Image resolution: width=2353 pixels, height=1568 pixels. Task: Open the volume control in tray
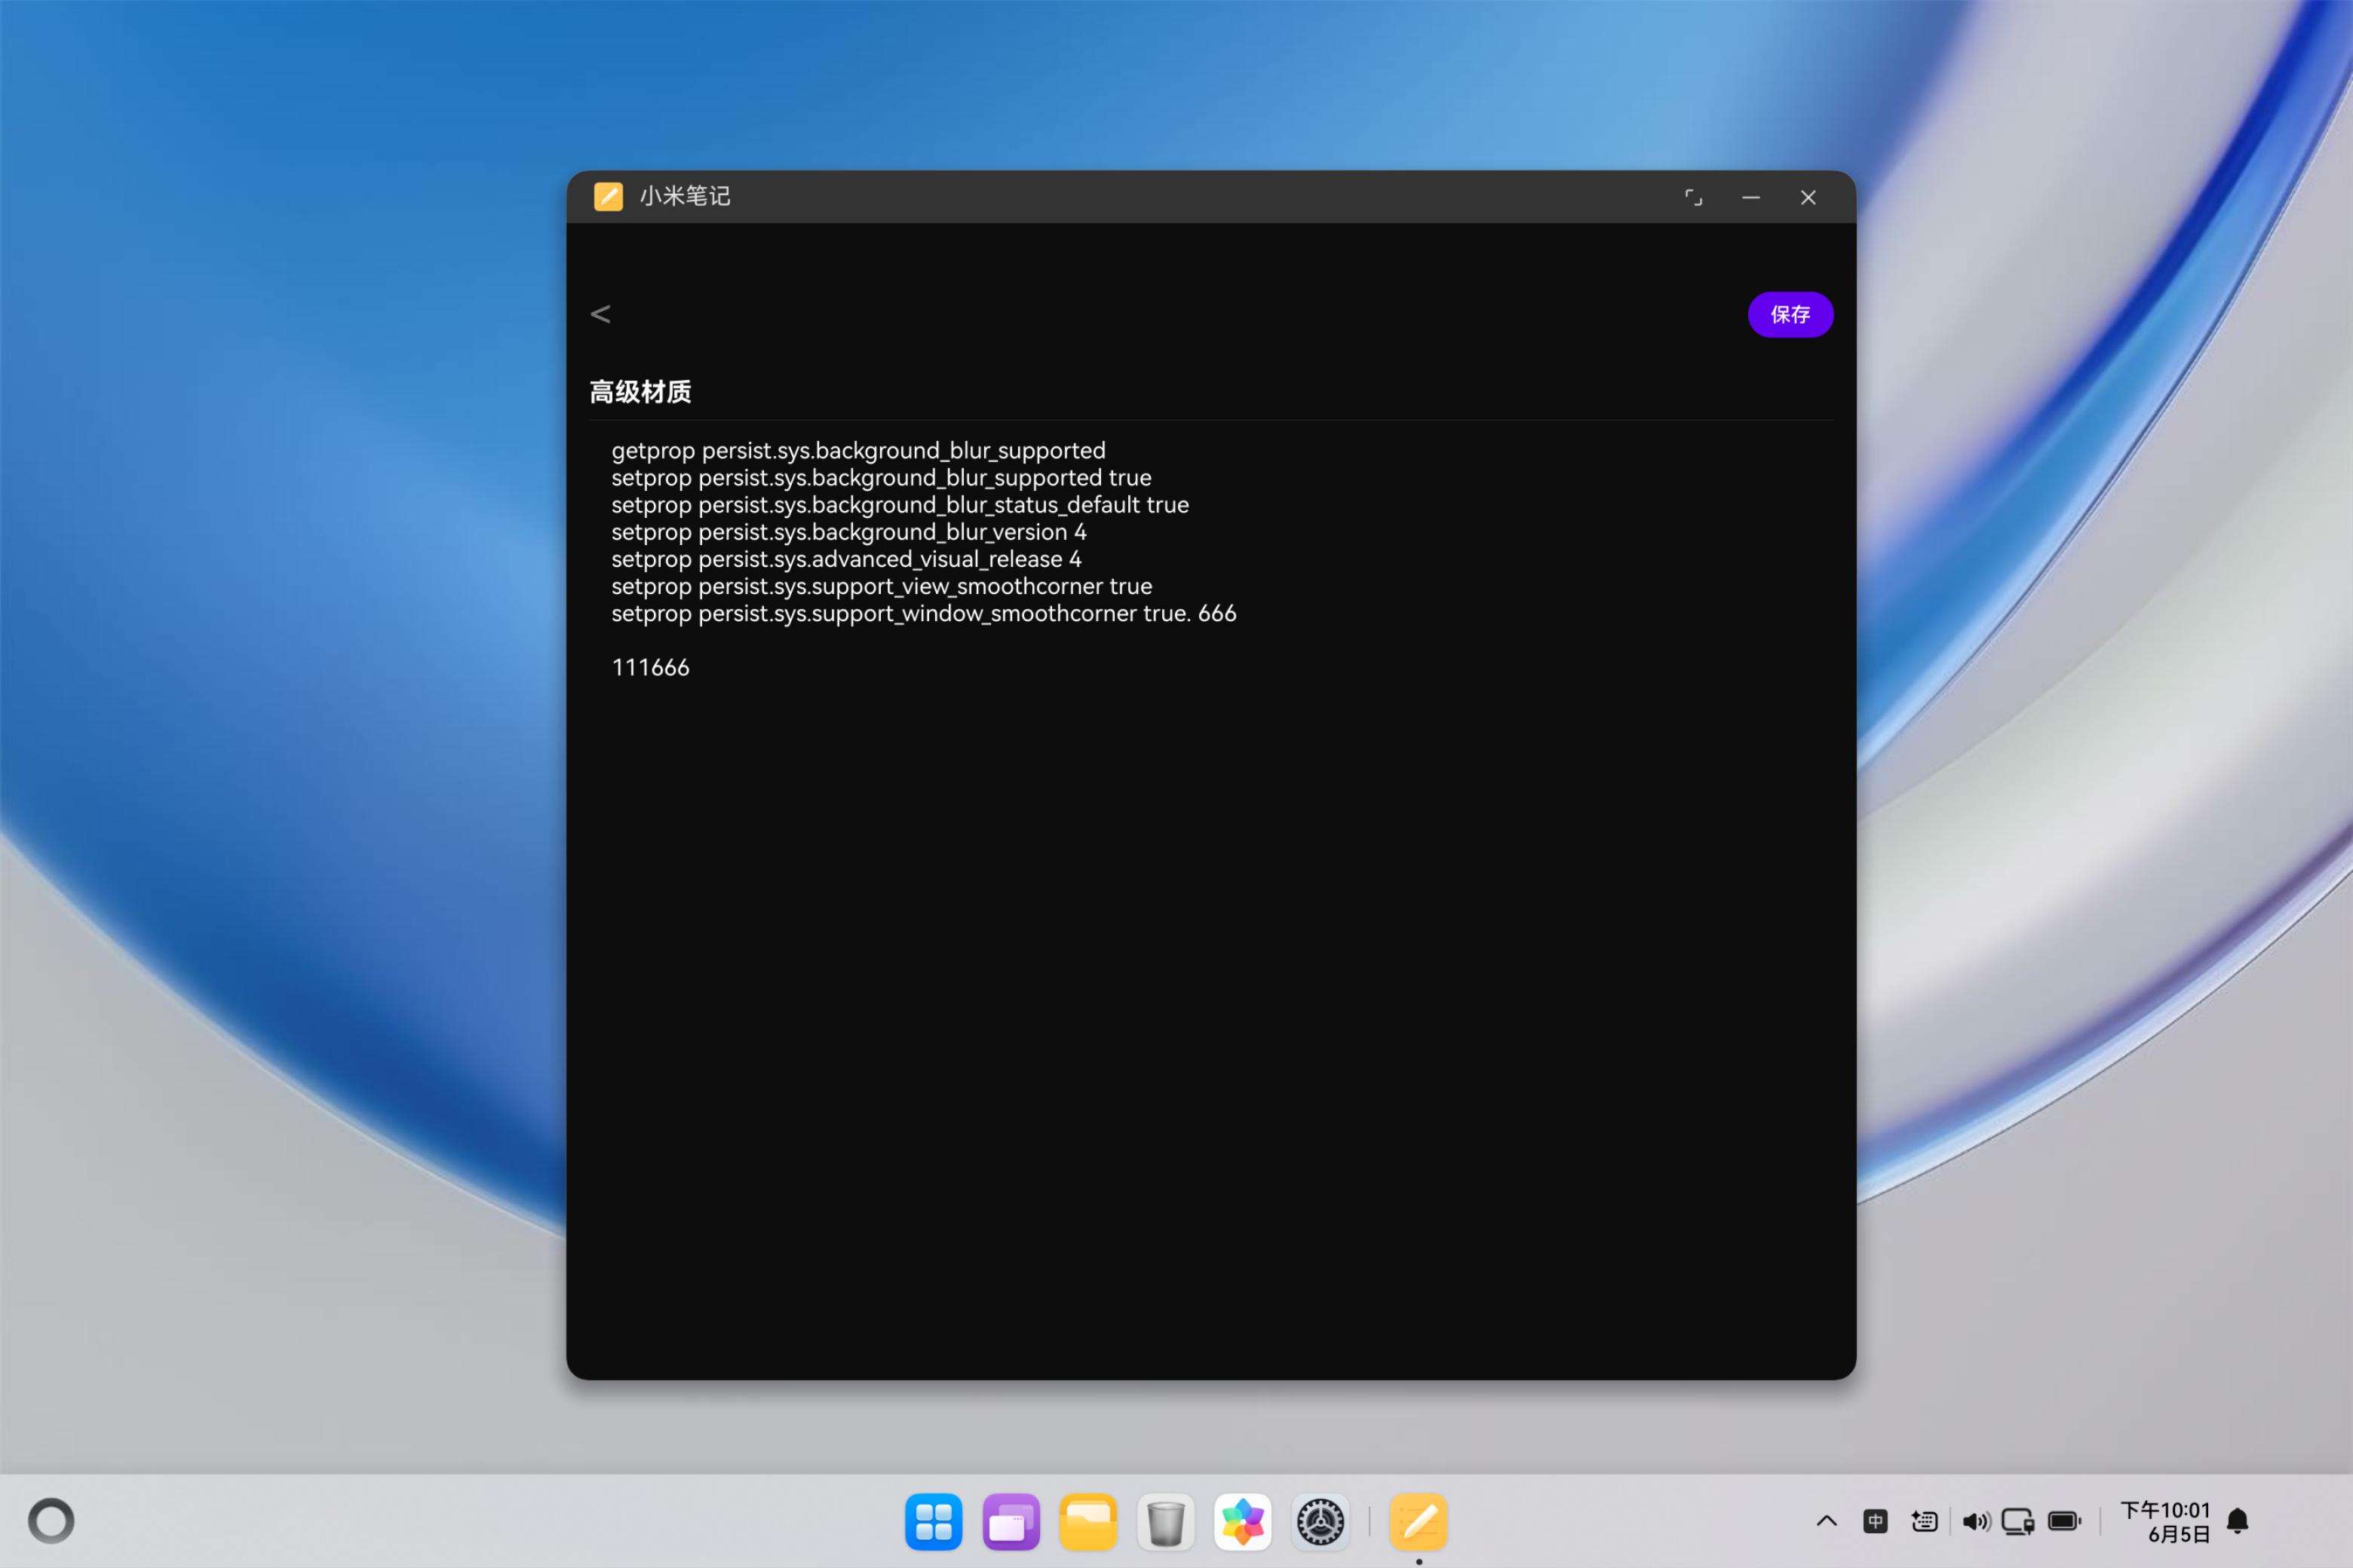click(x=1976, y=1521)
